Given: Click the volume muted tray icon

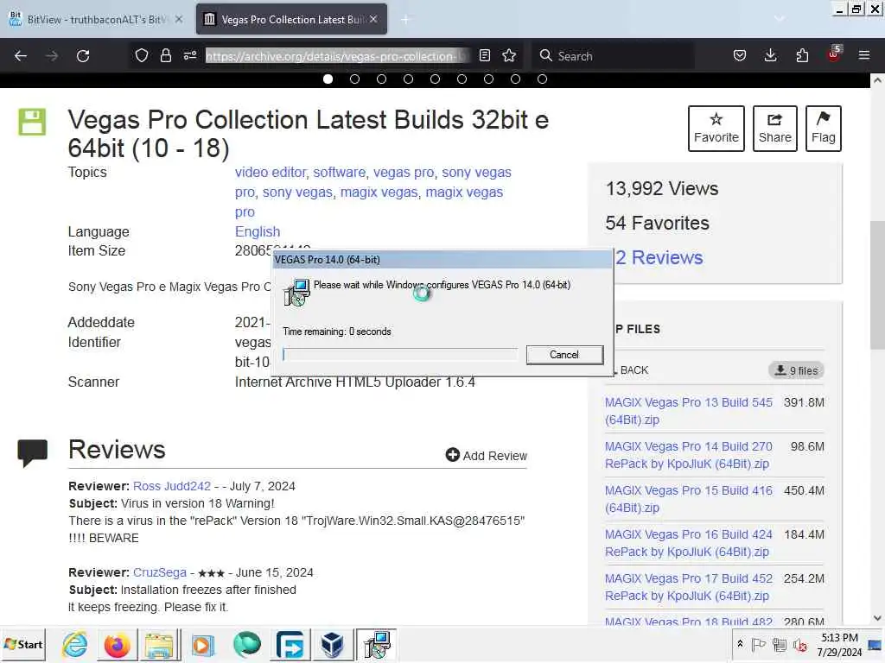Looking at the screenshot, I should pos(799,644).
